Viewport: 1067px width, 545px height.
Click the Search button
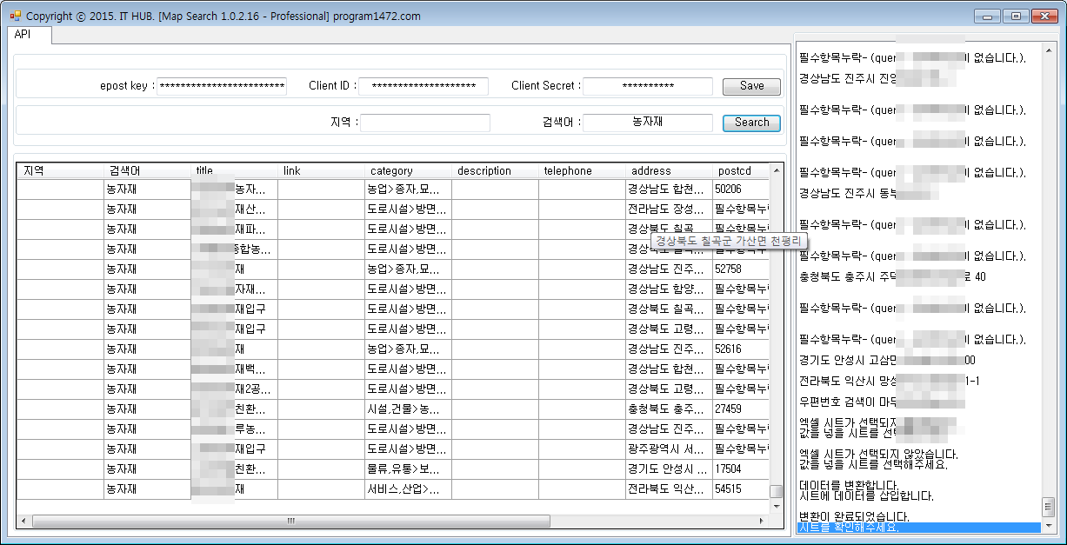tap(751, 123)
